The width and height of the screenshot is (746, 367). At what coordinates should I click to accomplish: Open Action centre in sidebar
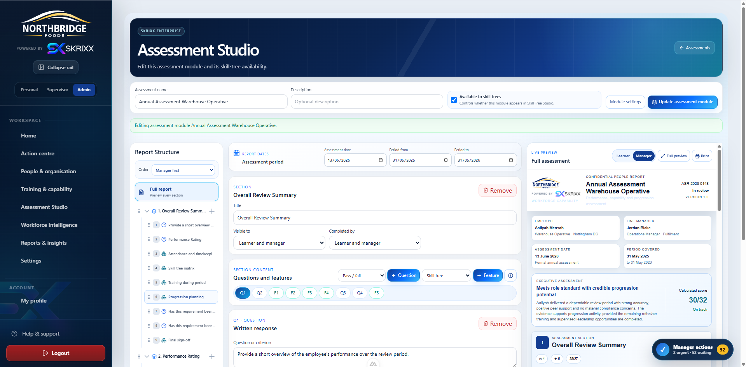click(38, 153)
